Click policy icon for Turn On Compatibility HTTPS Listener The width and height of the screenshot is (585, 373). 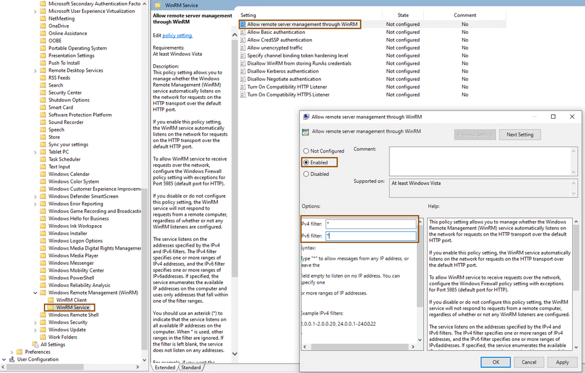pyautogui.click(x=243, y=95)
